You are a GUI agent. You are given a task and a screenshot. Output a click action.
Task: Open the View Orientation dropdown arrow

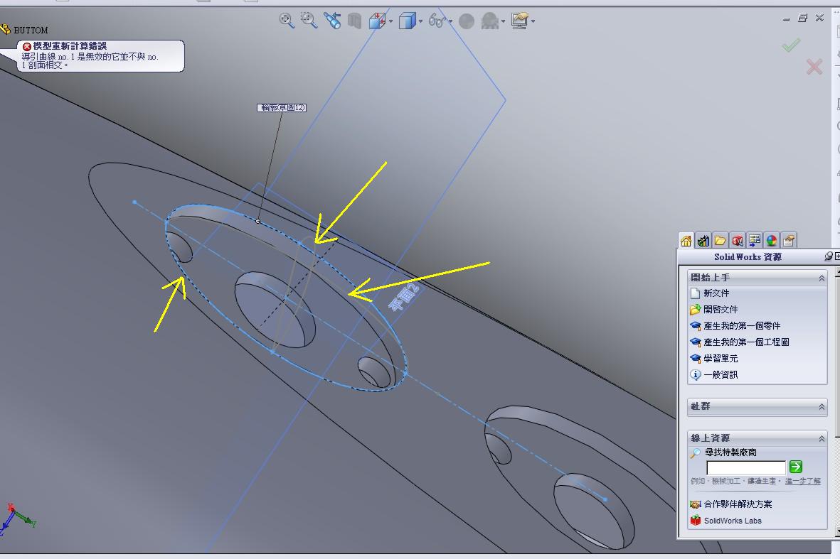[390, 21]
